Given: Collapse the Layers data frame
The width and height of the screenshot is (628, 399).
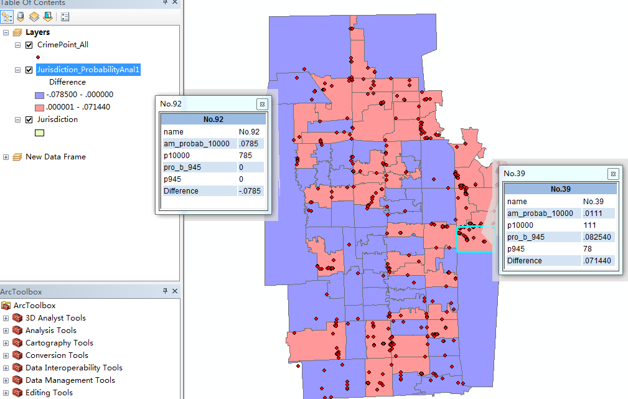Looking at the screenshot, I should (6, 32).
